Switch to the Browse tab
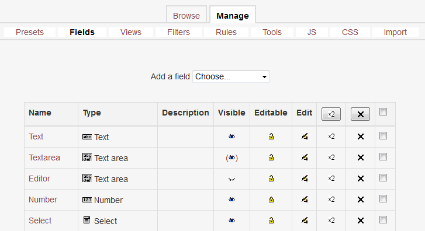The image size is (425, 231). 186,16
